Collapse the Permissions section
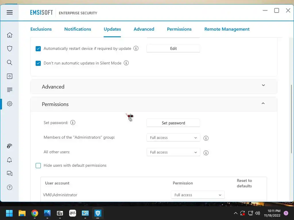Viewport: 294px width, 220px height. pos(154,104)
